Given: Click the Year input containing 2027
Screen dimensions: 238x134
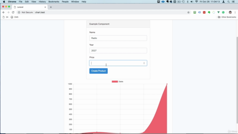Looking at the screenshot, I should coord(118,51).
